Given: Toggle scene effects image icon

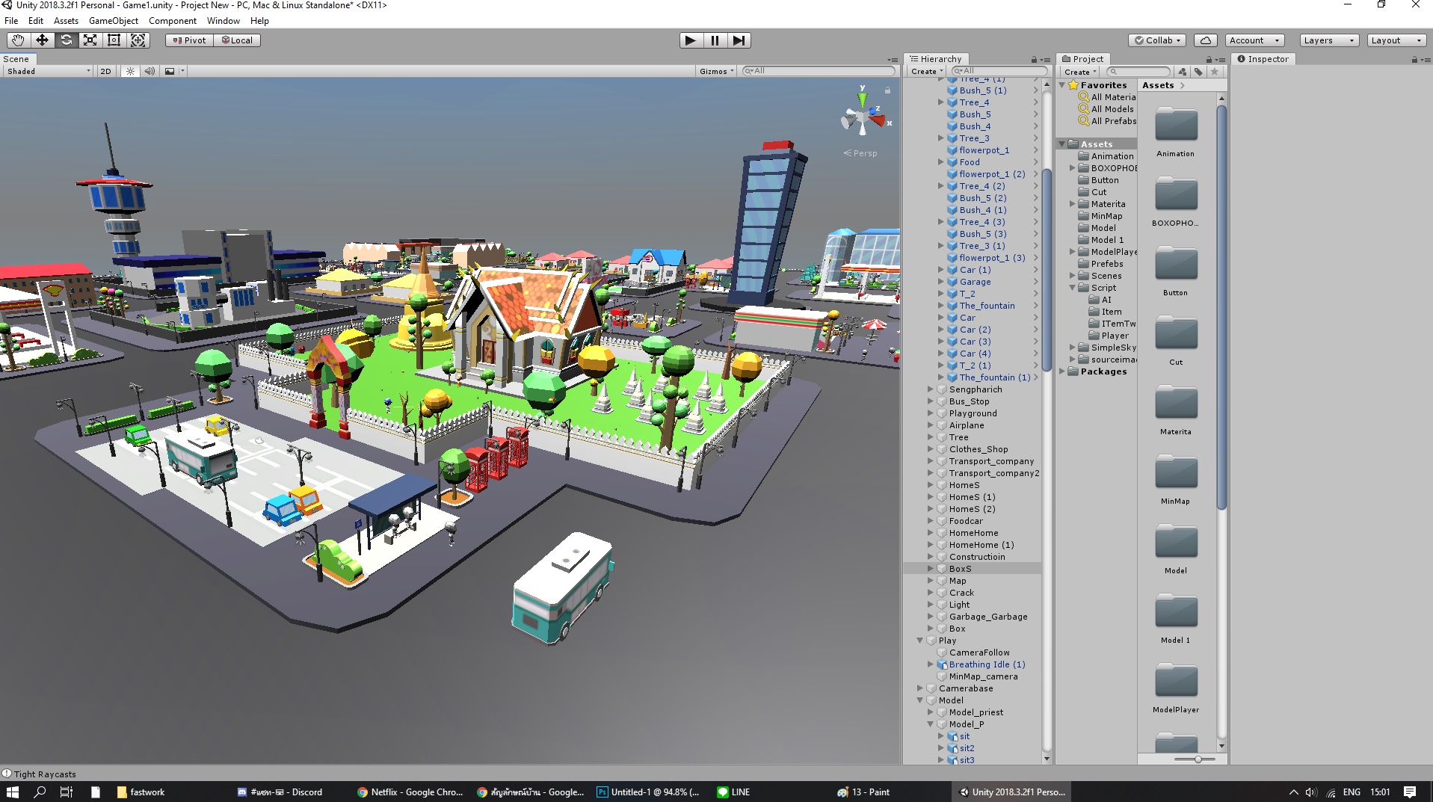Looking at the screenshot, I should point(170,71).
